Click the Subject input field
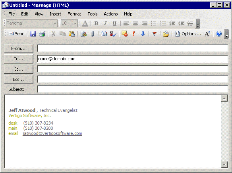Screen dimensions: 232x173 tap(133, 89)
